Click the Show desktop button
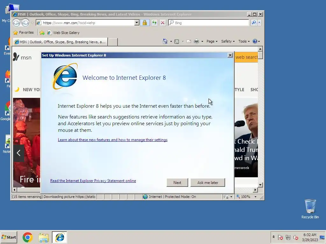This screenshot has height=244, width=326. click(322, 237)
